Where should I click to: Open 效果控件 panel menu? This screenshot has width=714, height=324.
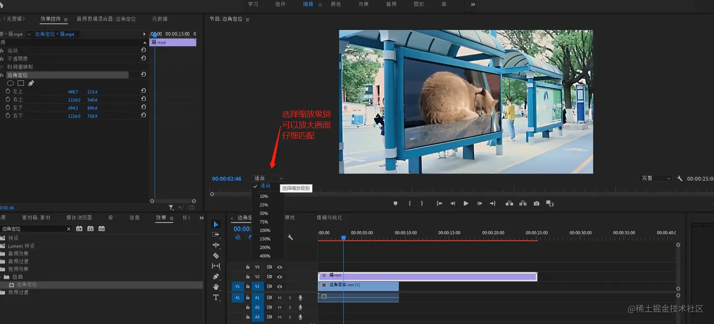tap(66, 19)
